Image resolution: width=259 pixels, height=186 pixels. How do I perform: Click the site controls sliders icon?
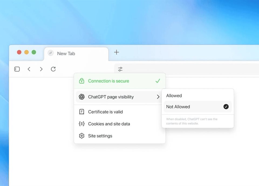click(x=120, y=69)
